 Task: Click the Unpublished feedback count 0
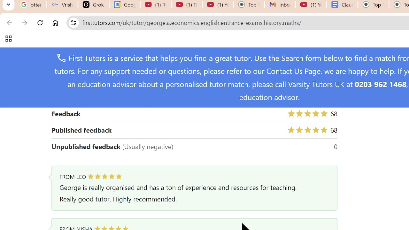point(336,147)
